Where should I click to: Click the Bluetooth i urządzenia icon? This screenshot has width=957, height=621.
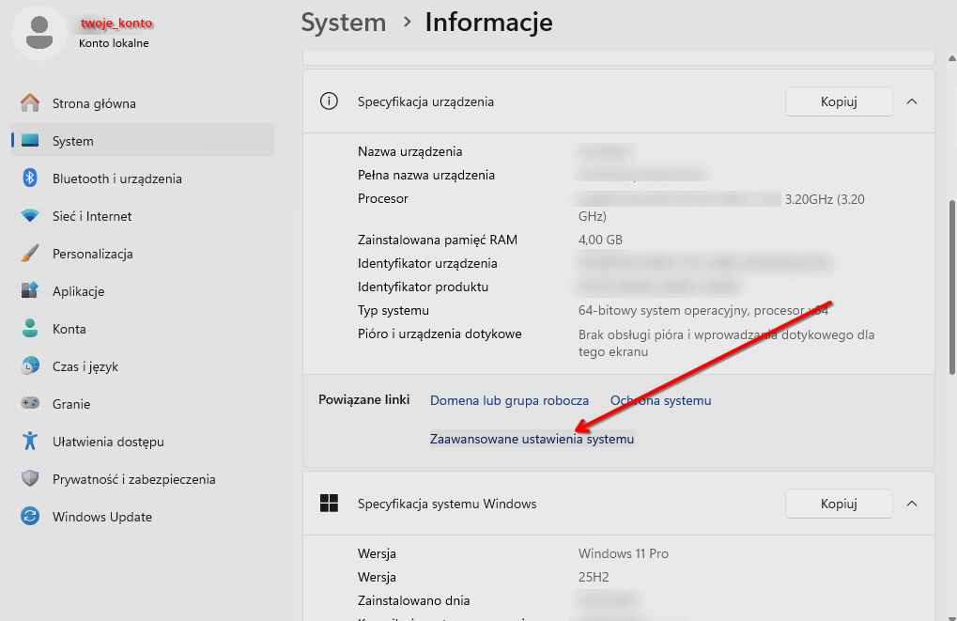30,179
